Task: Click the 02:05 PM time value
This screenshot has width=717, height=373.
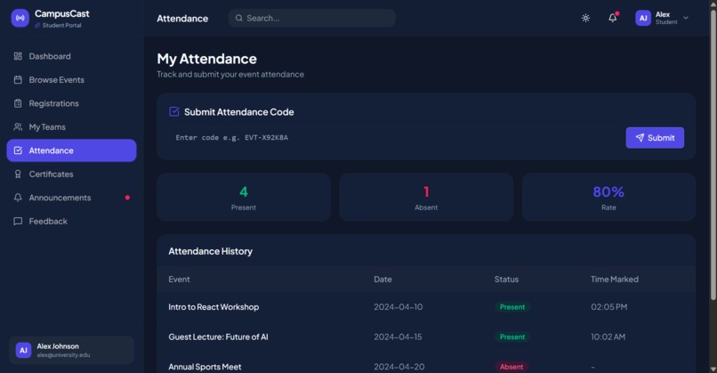Action: point(608,307)
